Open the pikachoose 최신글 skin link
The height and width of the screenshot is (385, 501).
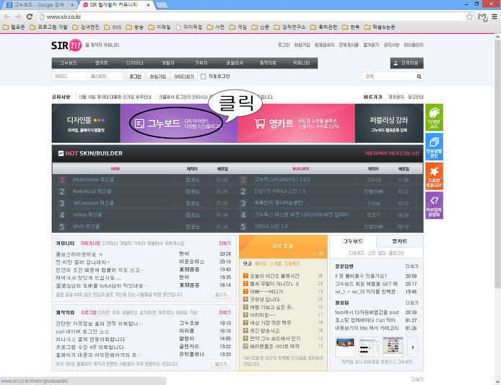coord(93,180)
